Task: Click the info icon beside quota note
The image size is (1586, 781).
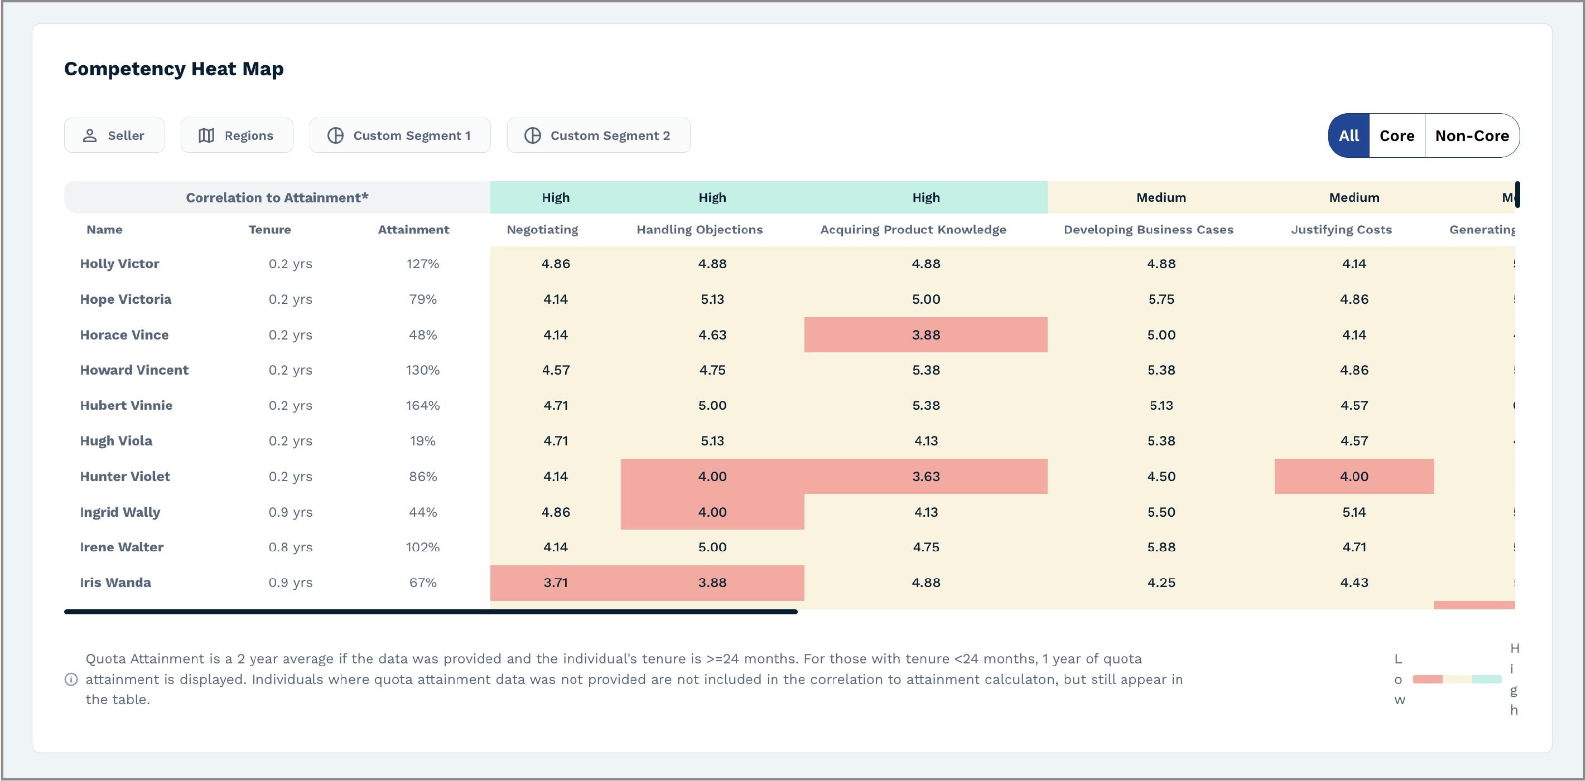Action: point(71,680)
